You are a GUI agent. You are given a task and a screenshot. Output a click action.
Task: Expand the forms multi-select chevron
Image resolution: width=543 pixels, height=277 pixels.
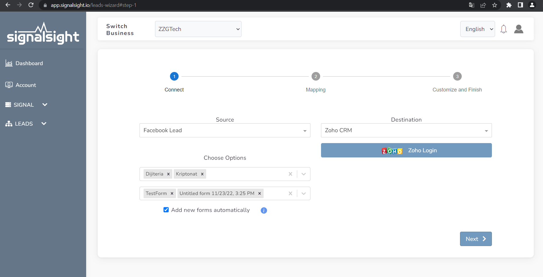304,194
